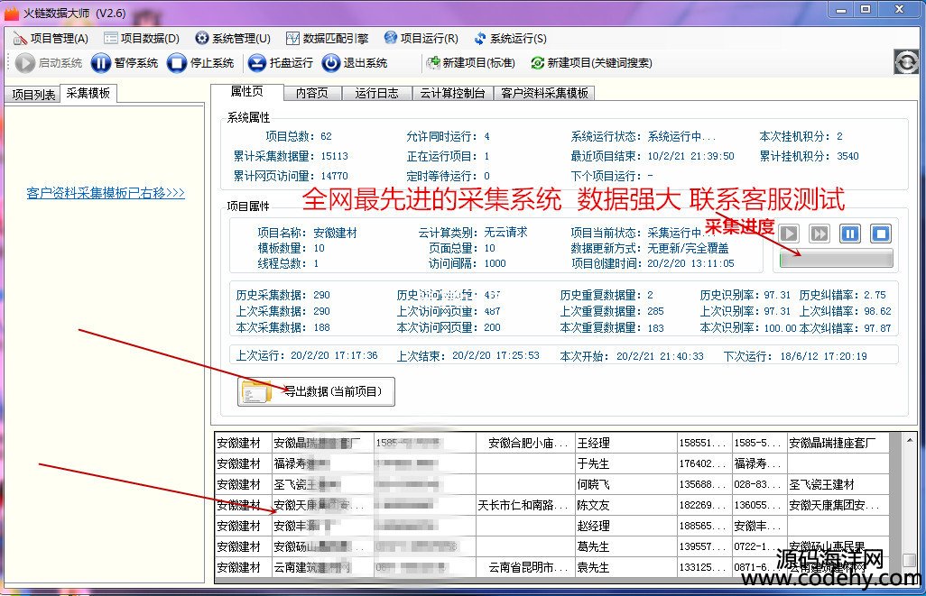This screenshot has width=926, height=596.
Task: Select the 葛先生 contact cell
Action: [626, 546]
